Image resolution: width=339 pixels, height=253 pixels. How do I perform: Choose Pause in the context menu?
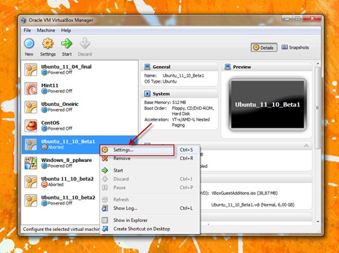[149, 187]
